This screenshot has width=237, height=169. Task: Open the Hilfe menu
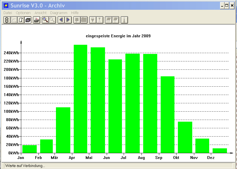pyautogui.click(x=75, y=13)
